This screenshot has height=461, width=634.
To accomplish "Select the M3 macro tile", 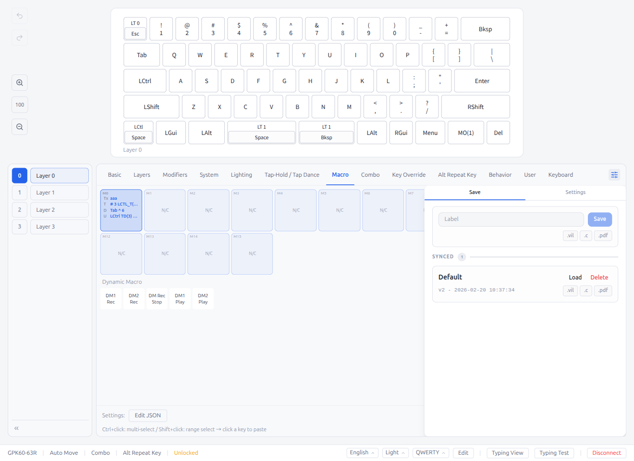I will 252,210.
